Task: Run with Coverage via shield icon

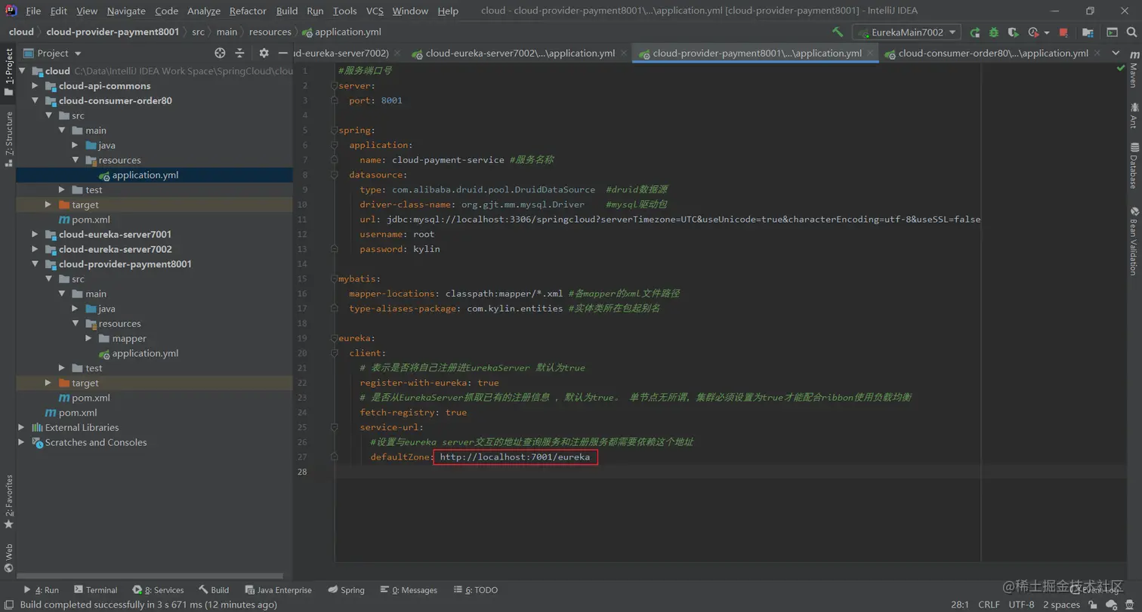Action: 1014,32
